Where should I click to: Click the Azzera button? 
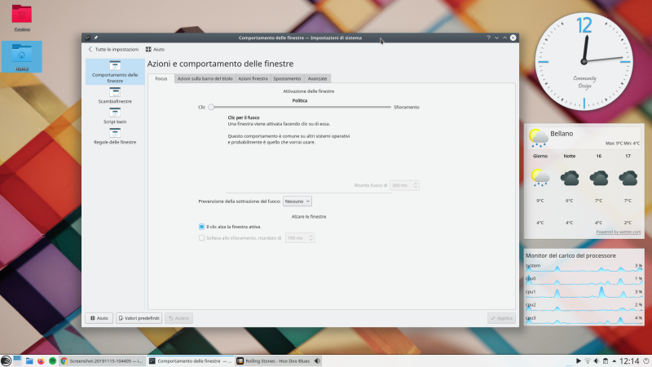[x=178, y=318]
